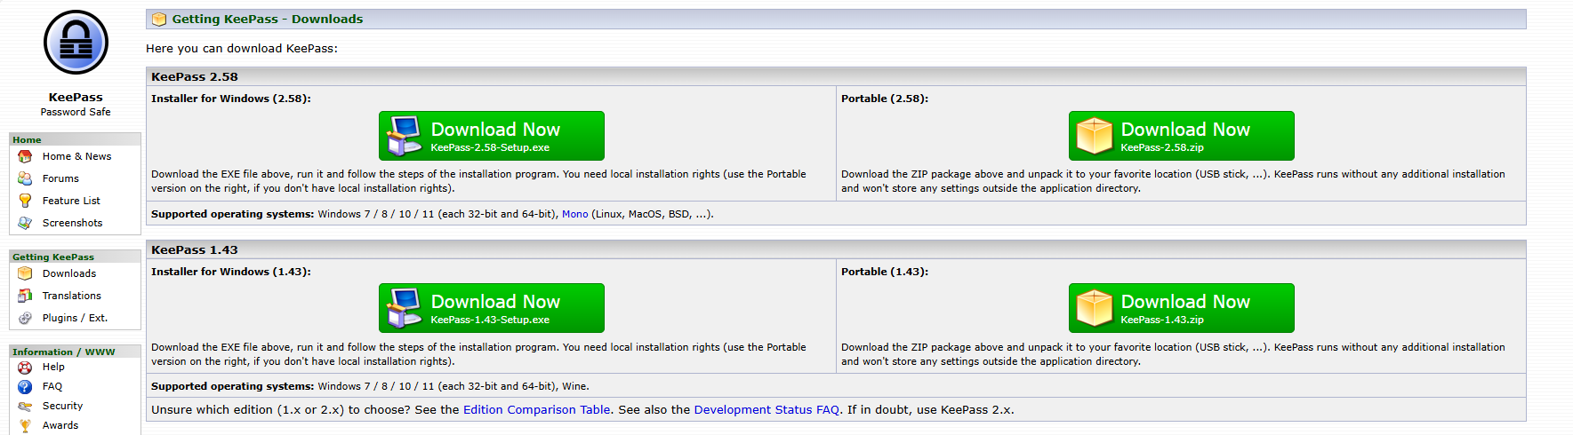
Task: Open the Edition Comparison Table link
Action: coord(536,409)
